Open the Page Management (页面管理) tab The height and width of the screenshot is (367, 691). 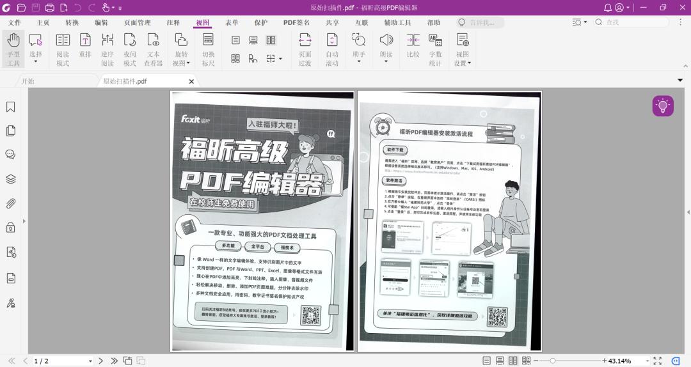[137, 22]
